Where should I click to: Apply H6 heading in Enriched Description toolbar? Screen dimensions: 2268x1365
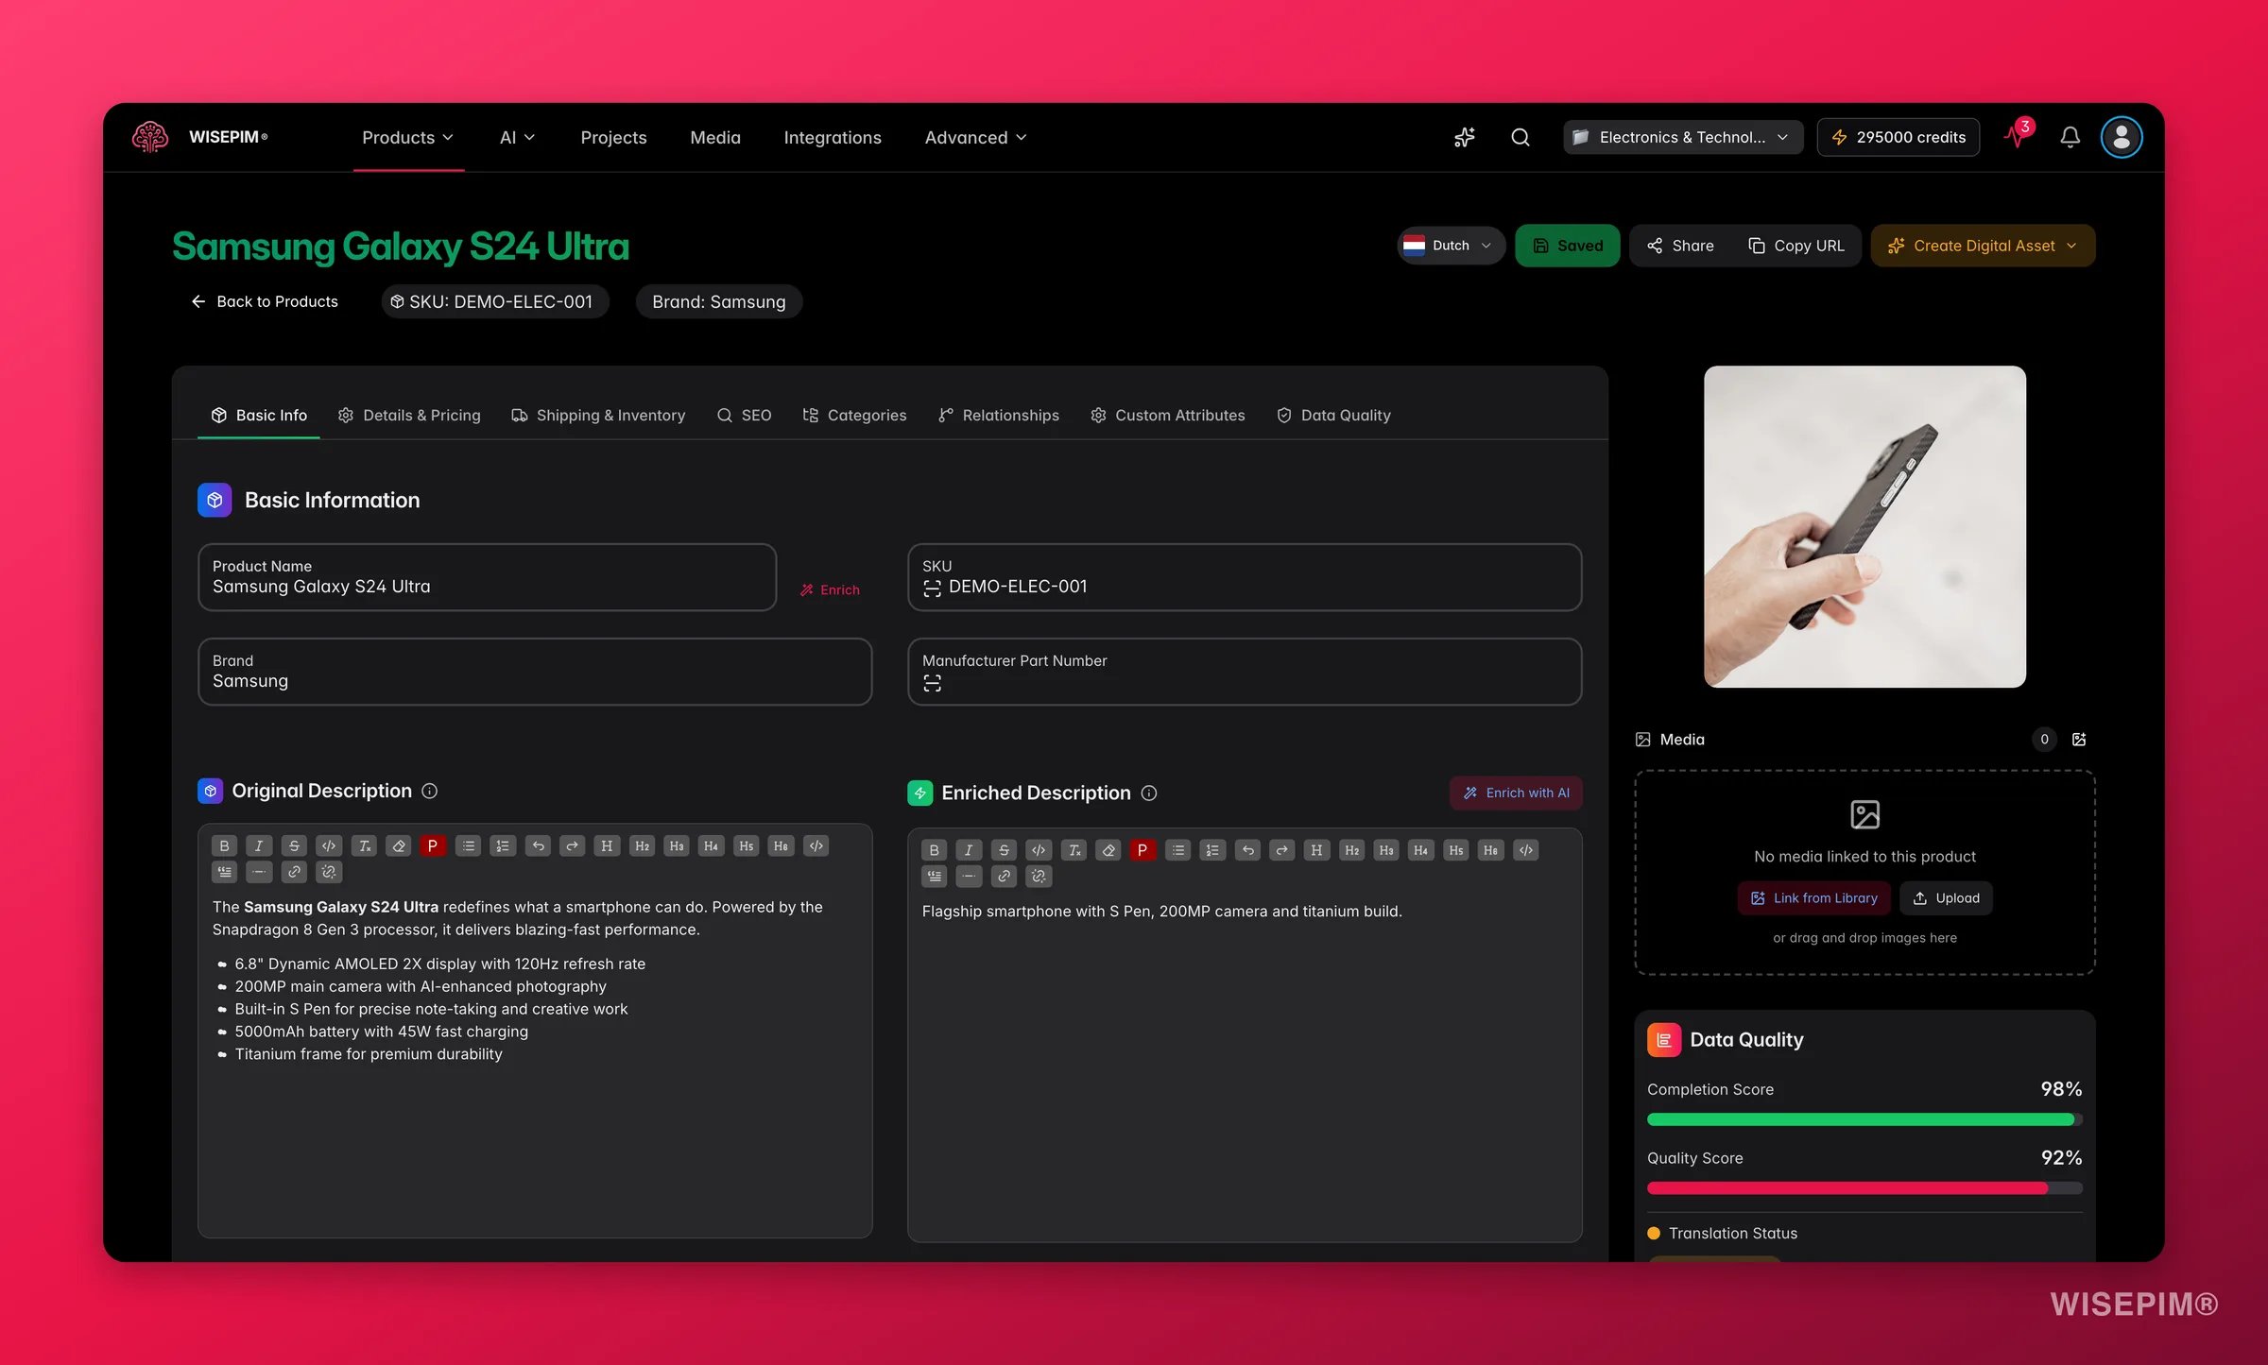pyautogui.click(x=1490, y=850)
